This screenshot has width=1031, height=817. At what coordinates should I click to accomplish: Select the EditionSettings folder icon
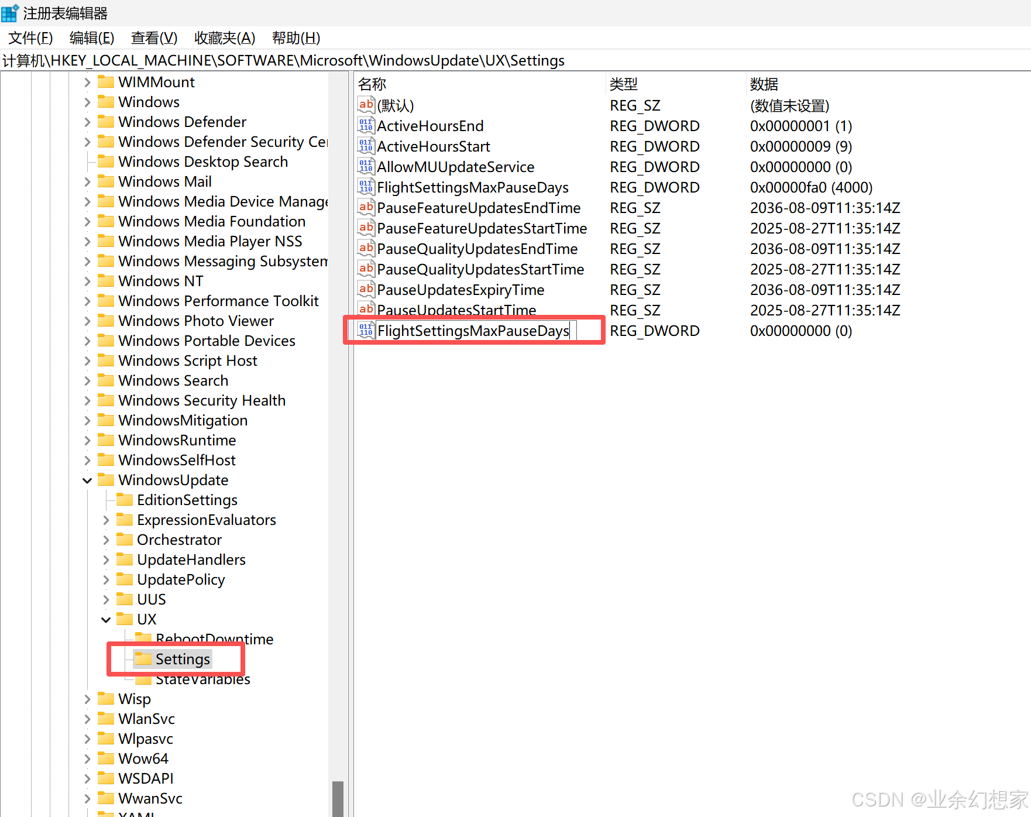pos(125,499)
